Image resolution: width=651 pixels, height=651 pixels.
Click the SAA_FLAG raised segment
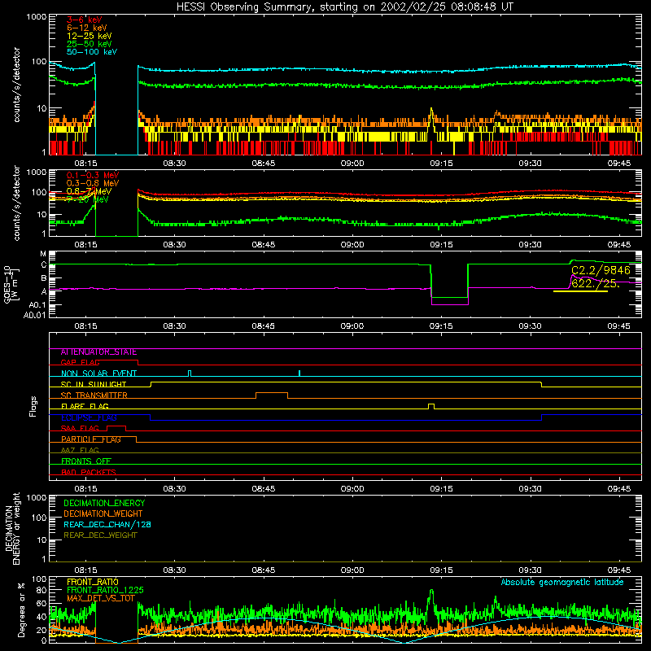click(116, 426)
